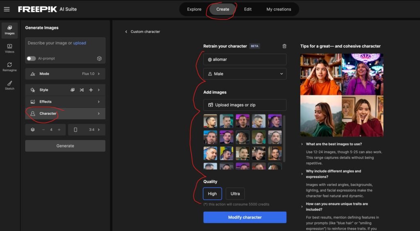Go back using Custom character arrow
The height and width of the screenshot is (231, 420).
click(126, 32)
